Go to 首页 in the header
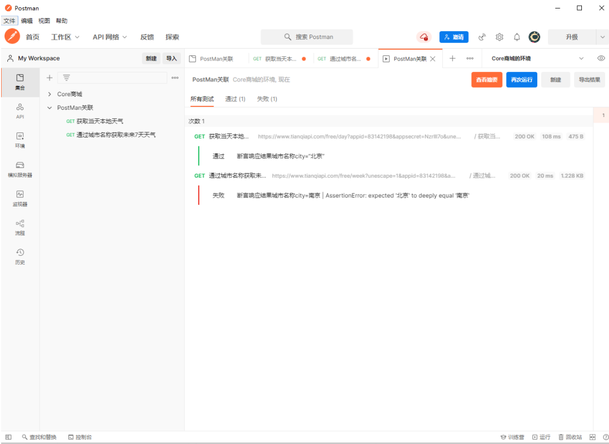The height and width of the screenshot is (444, 609). tap(33, 37)
